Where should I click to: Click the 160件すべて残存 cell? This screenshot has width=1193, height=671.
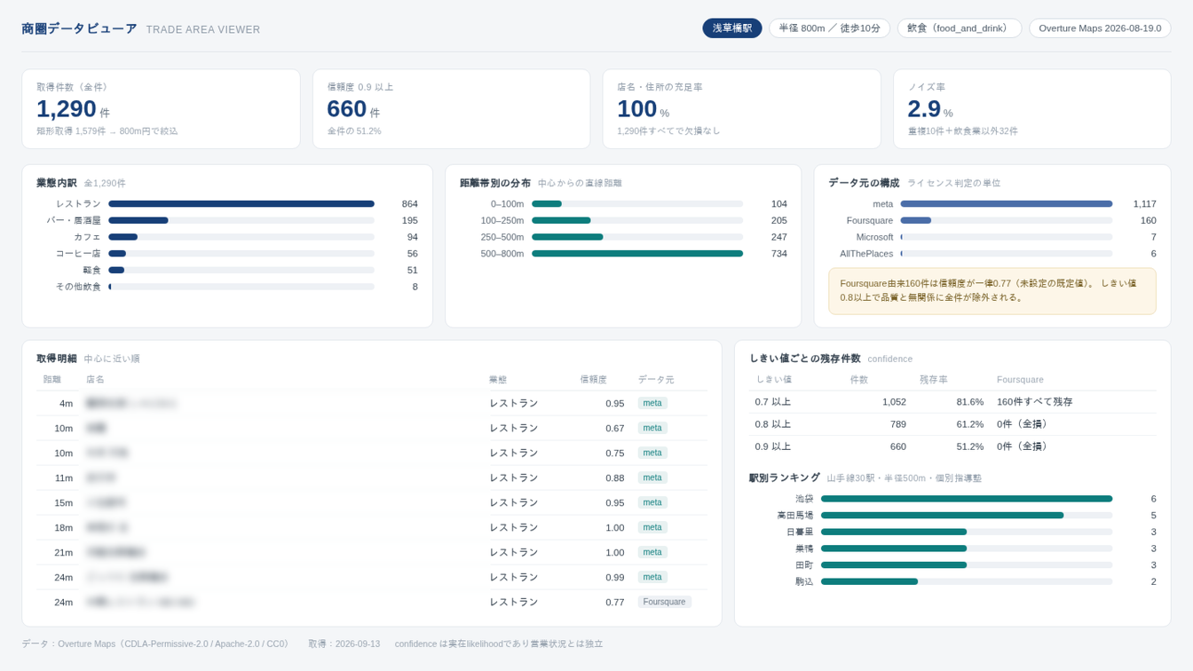[1035, 402]
